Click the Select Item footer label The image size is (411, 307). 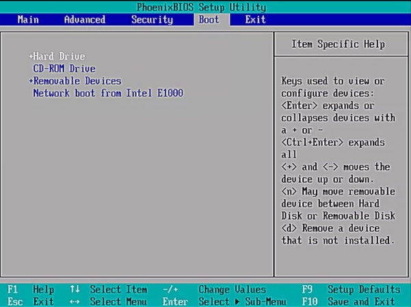pyautogui.click(x=118, y=289)
